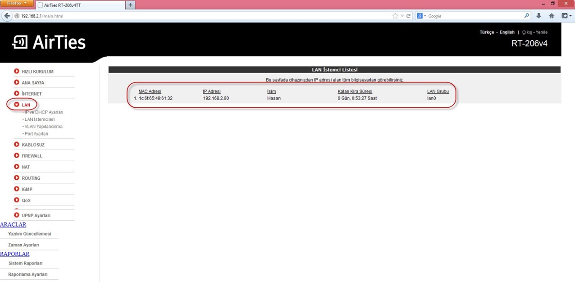The width and height of the screenshot is (575, 282).
Task: Select the lan0 group value
Action: (432, 98)
